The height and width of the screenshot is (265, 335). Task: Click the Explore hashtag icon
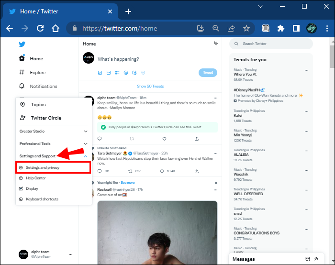pos(22,73)
